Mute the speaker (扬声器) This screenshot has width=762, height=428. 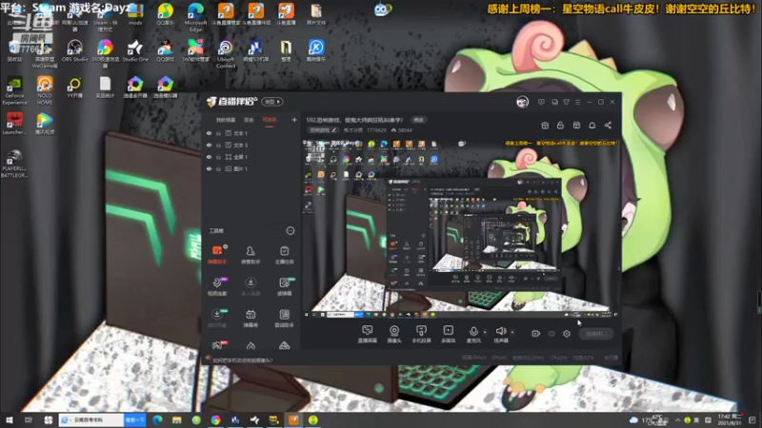click(x=501, y=334)
